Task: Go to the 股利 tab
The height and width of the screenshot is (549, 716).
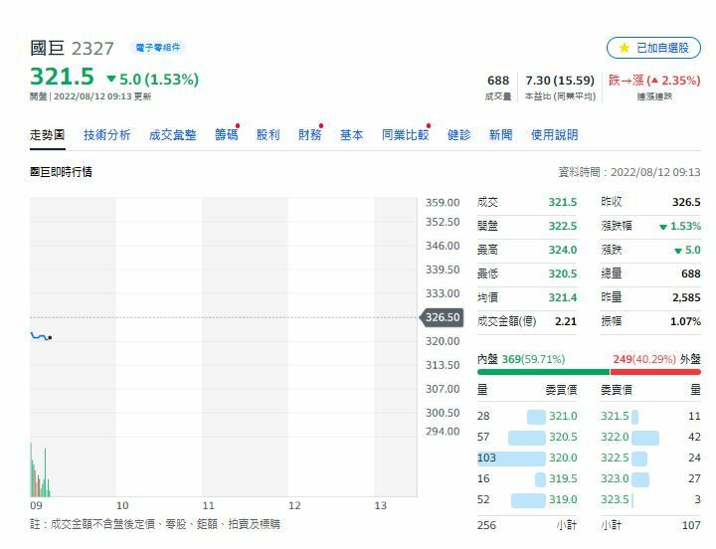Action: pos(268,135)
